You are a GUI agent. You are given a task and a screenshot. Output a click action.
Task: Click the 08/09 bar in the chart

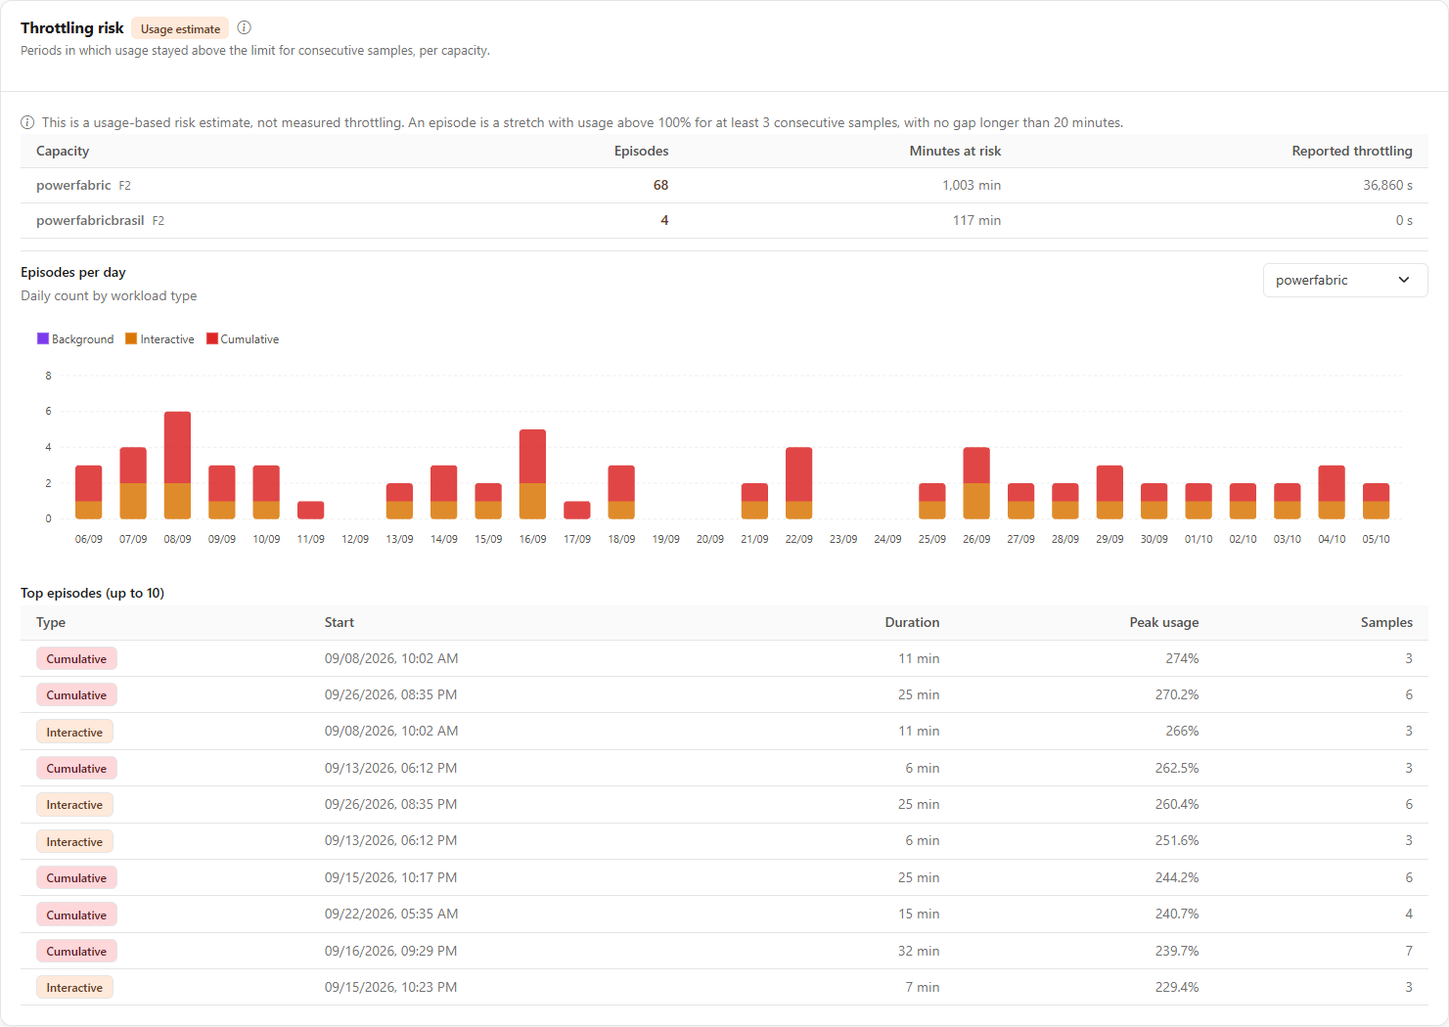(177, 465)
